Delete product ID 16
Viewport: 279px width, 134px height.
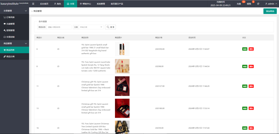251,128
